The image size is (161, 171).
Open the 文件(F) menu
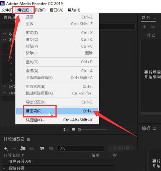[x=7, y=10]
